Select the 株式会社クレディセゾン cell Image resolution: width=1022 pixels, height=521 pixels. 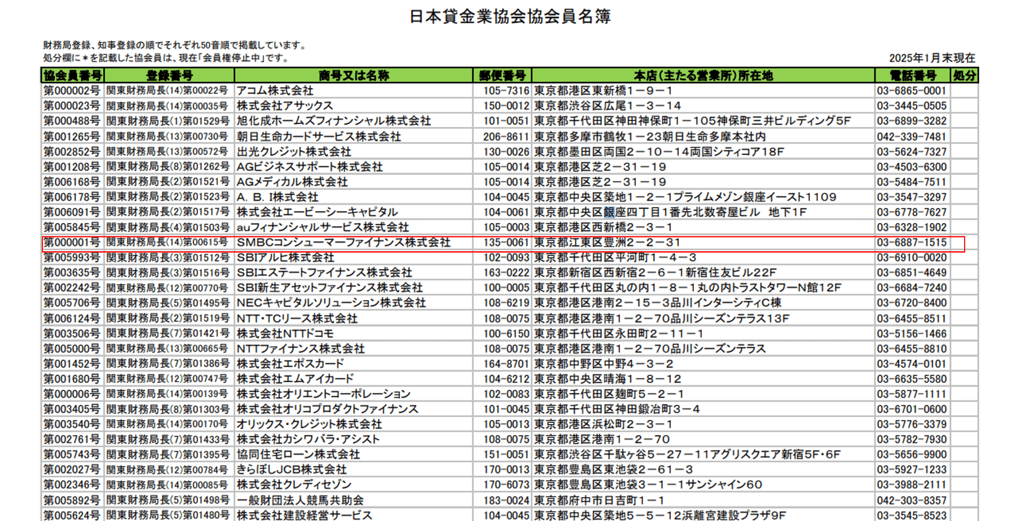click(x=294, y=485)
